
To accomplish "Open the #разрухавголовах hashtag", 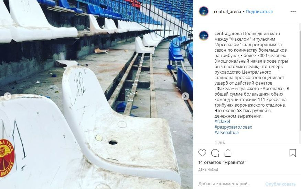I will 233,127.
